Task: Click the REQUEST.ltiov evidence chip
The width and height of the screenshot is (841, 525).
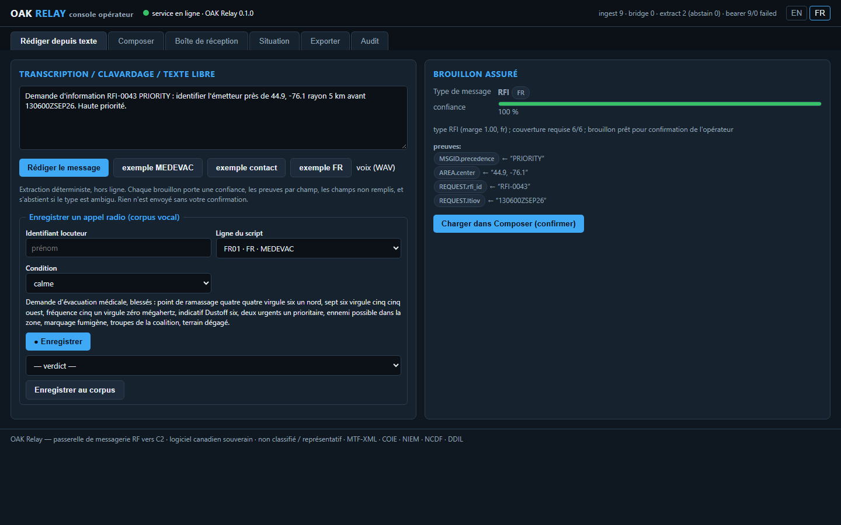Action: click(460, 201)
